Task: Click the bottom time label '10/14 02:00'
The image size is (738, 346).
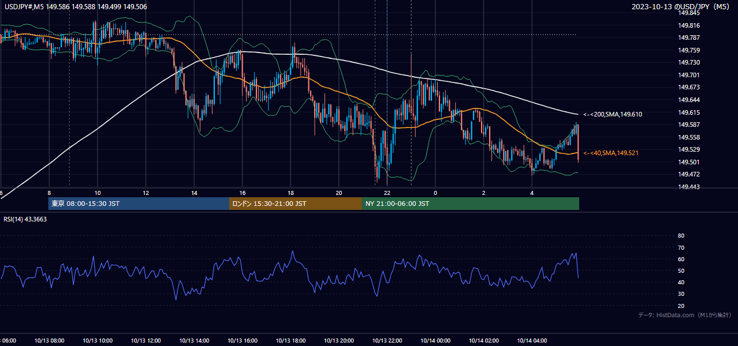Action: click(x=484, y=341)
